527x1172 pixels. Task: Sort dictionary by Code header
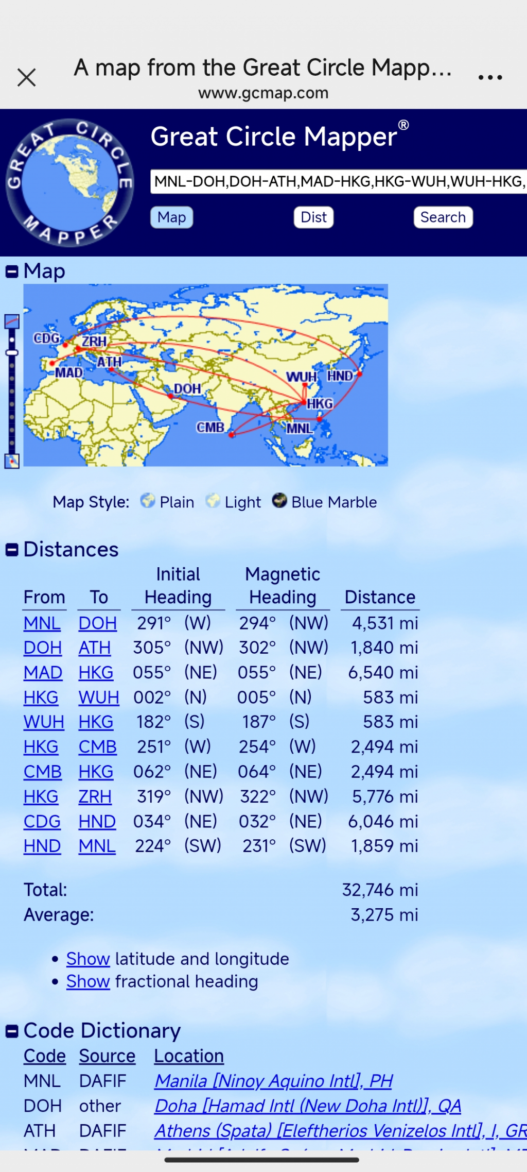[45, 1056]
